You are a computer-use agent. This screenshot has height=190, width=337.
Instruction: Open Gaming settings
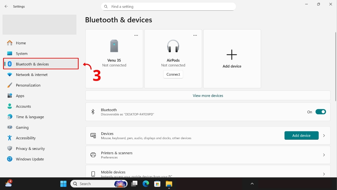(22, 127)
